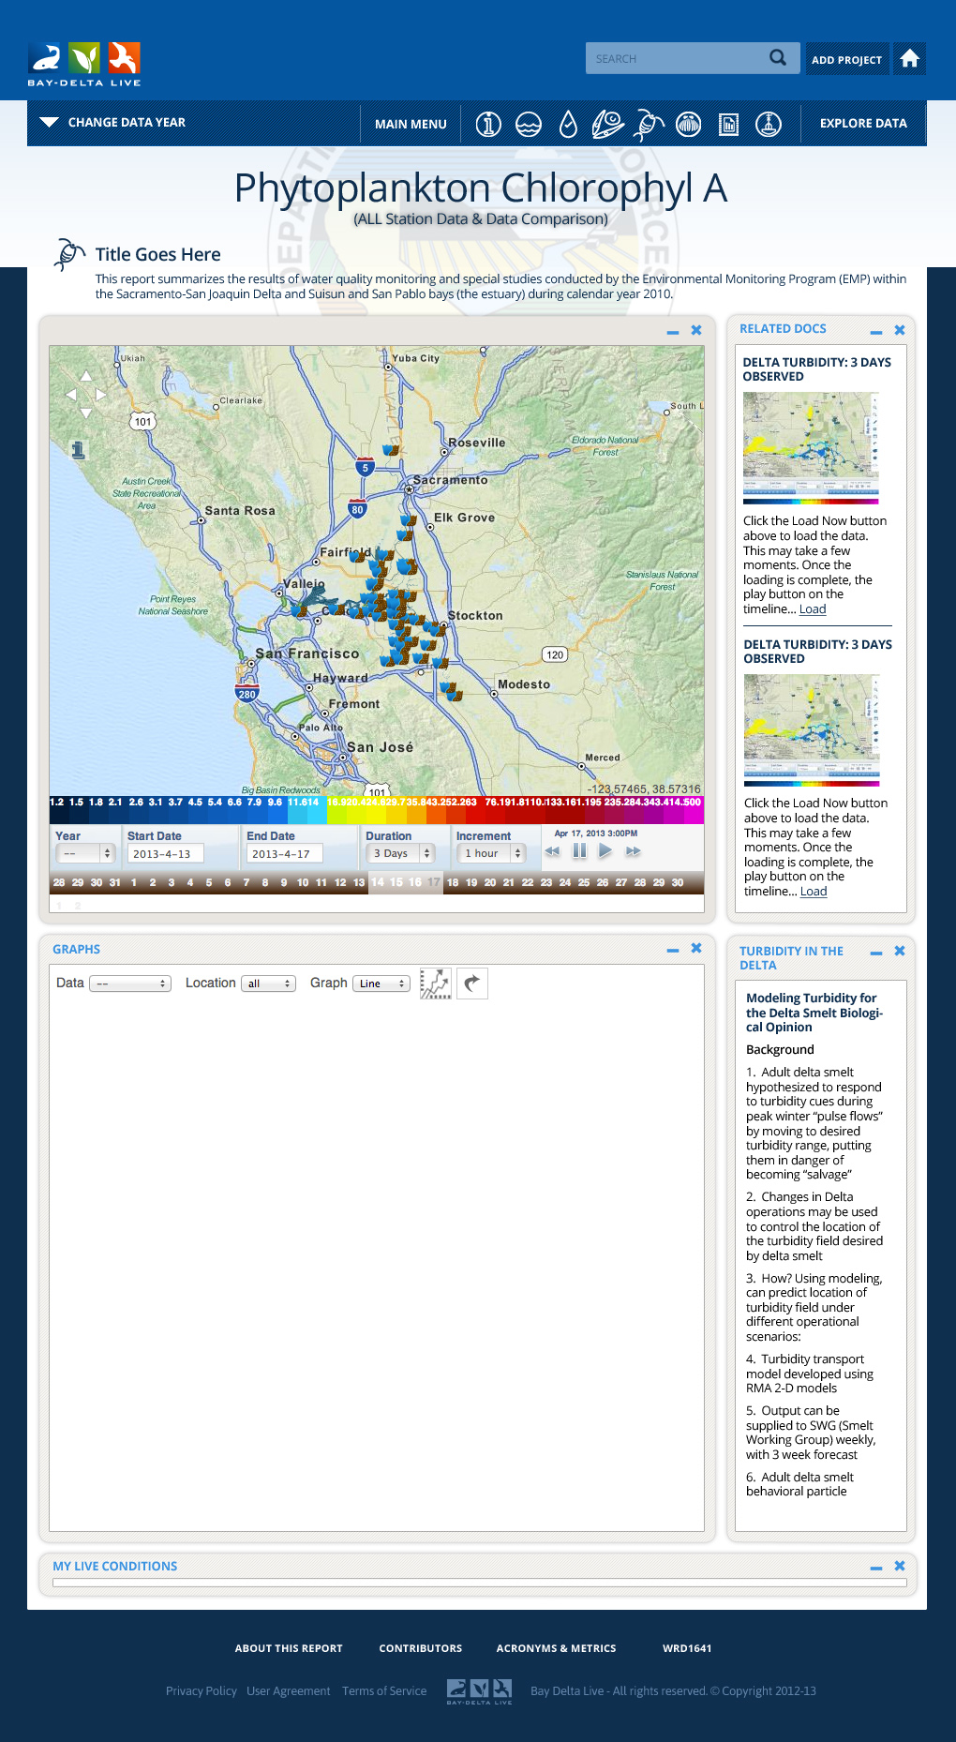956x1742 pixels.
Task: Select the zooplankton bug icon
Action: pos(649,124)
